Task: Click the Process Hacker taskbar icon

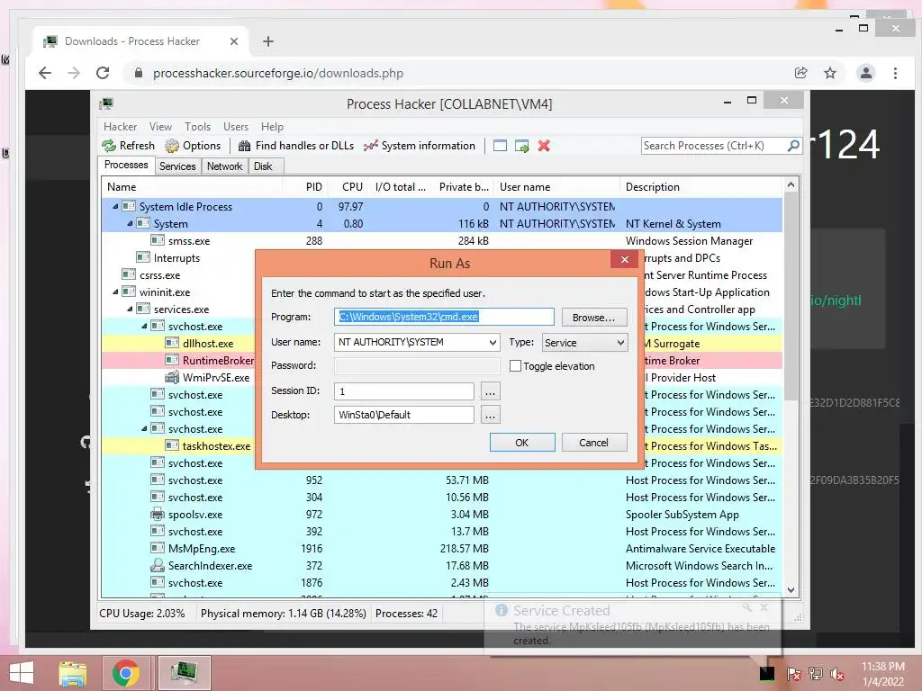Action: tap(184, 673)
